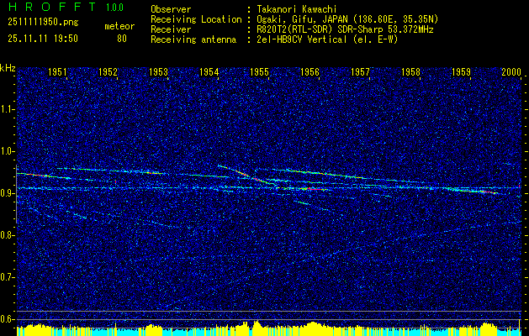Click the Receiving Location label
The height and width of the screenshot is (336, 529).
click(x=196, y=19)
